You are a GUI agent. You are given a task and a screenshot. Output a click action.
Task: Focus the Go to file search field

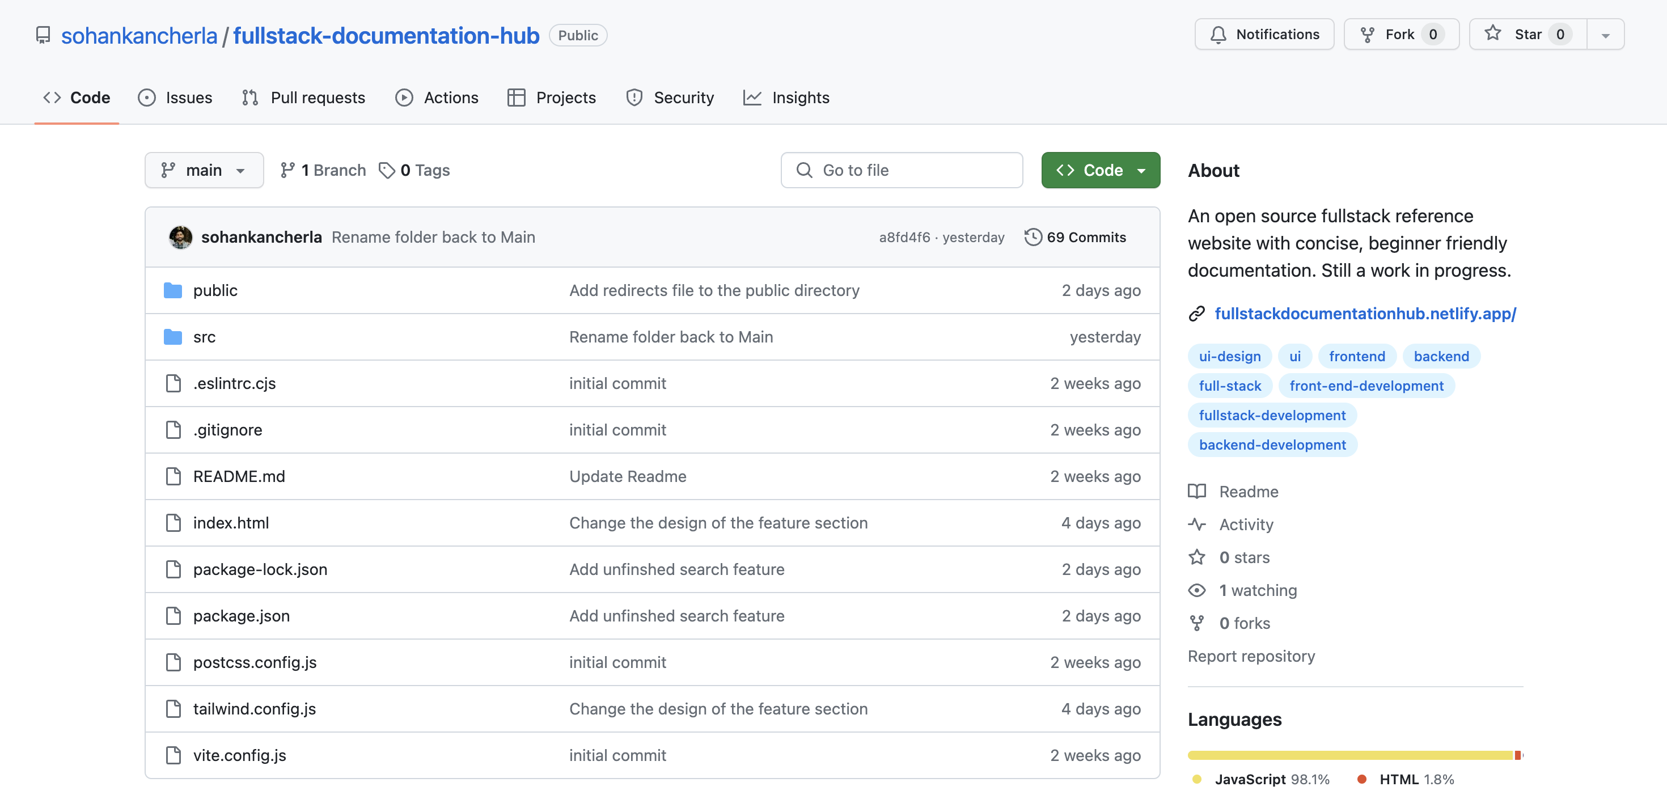pos(901,170)
